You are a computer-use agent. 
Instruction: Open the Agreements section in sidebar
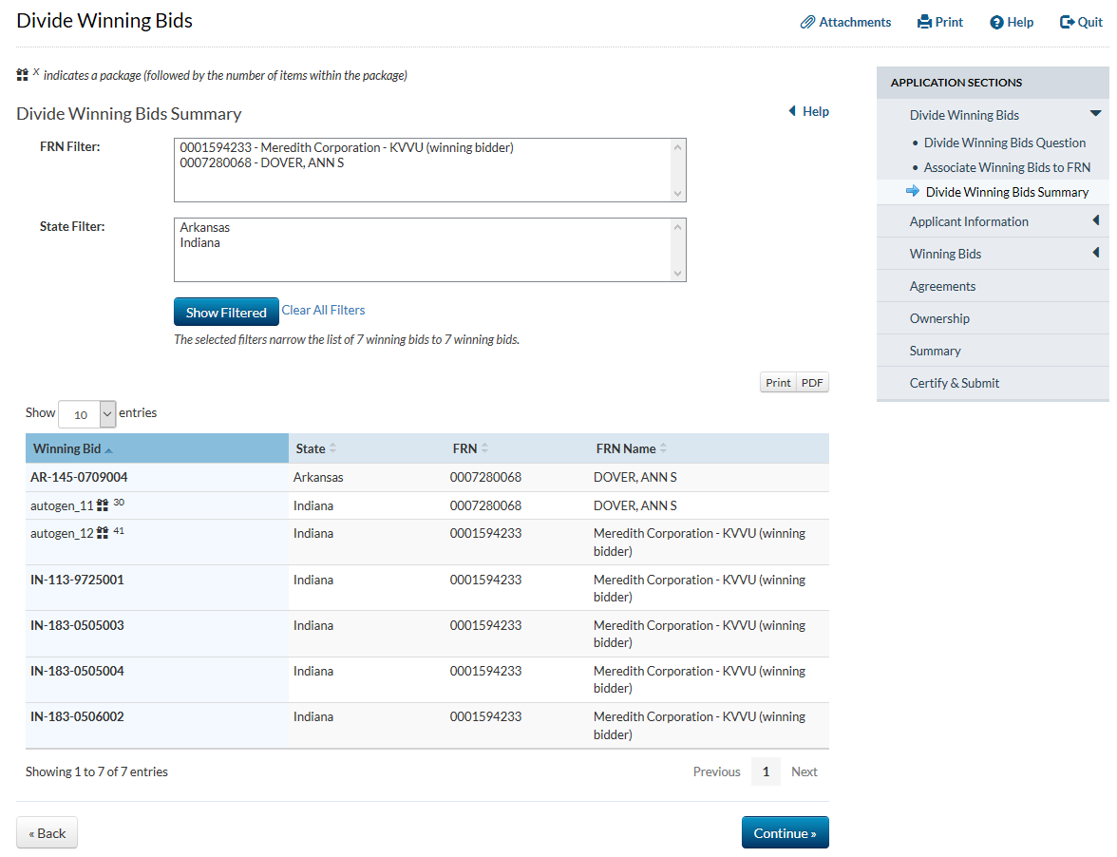click(942, 286)
